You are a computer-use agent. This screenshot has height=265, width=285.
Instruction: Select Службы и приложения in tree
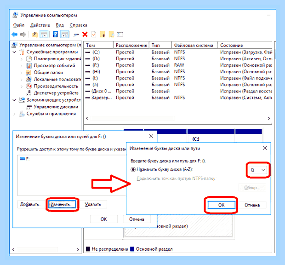(x=51, y=114)
